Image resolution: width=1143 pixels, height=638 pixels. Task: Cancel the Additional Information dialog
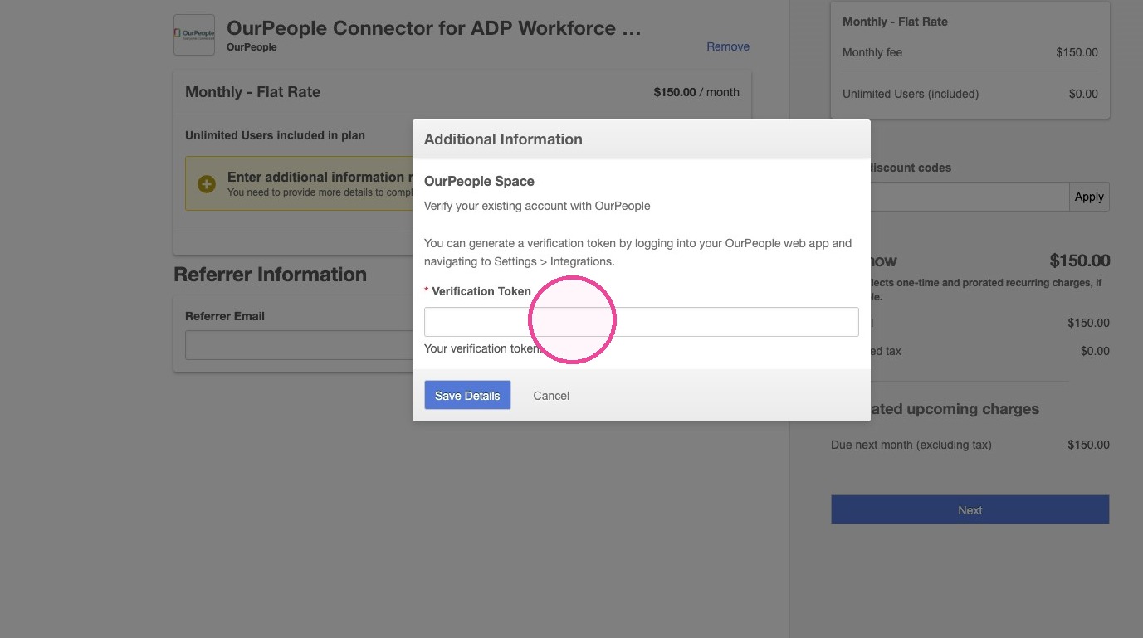point(551,396)
